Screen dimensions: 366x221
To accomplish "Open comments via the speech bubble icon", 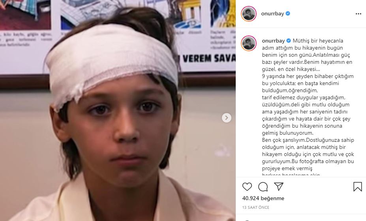I will coord(263,187).
